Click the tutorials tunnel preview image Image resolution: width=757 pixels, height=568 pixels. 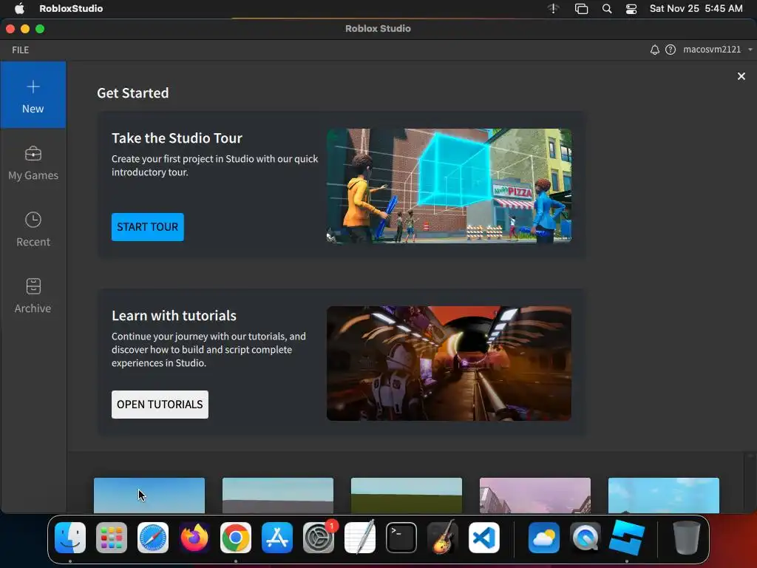click(449, 363)
